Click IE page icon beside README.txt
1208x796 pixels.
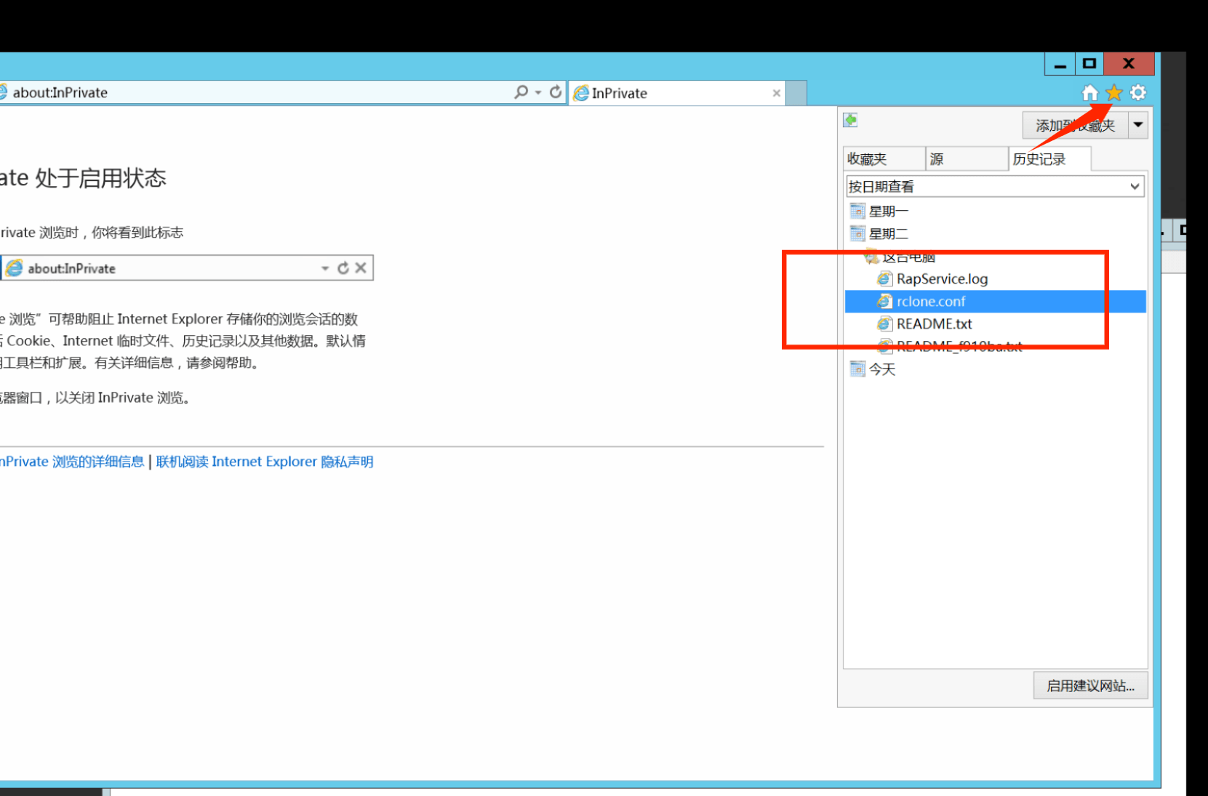pos(884,324)
